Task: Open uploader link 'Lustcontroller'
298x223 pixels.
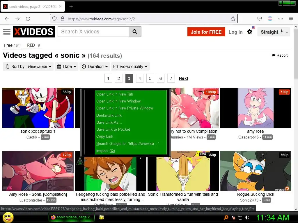Action: click(31, 200)
